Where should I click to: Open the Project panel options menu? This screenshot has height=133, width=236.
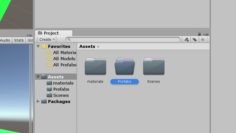(x=206, y=34)
